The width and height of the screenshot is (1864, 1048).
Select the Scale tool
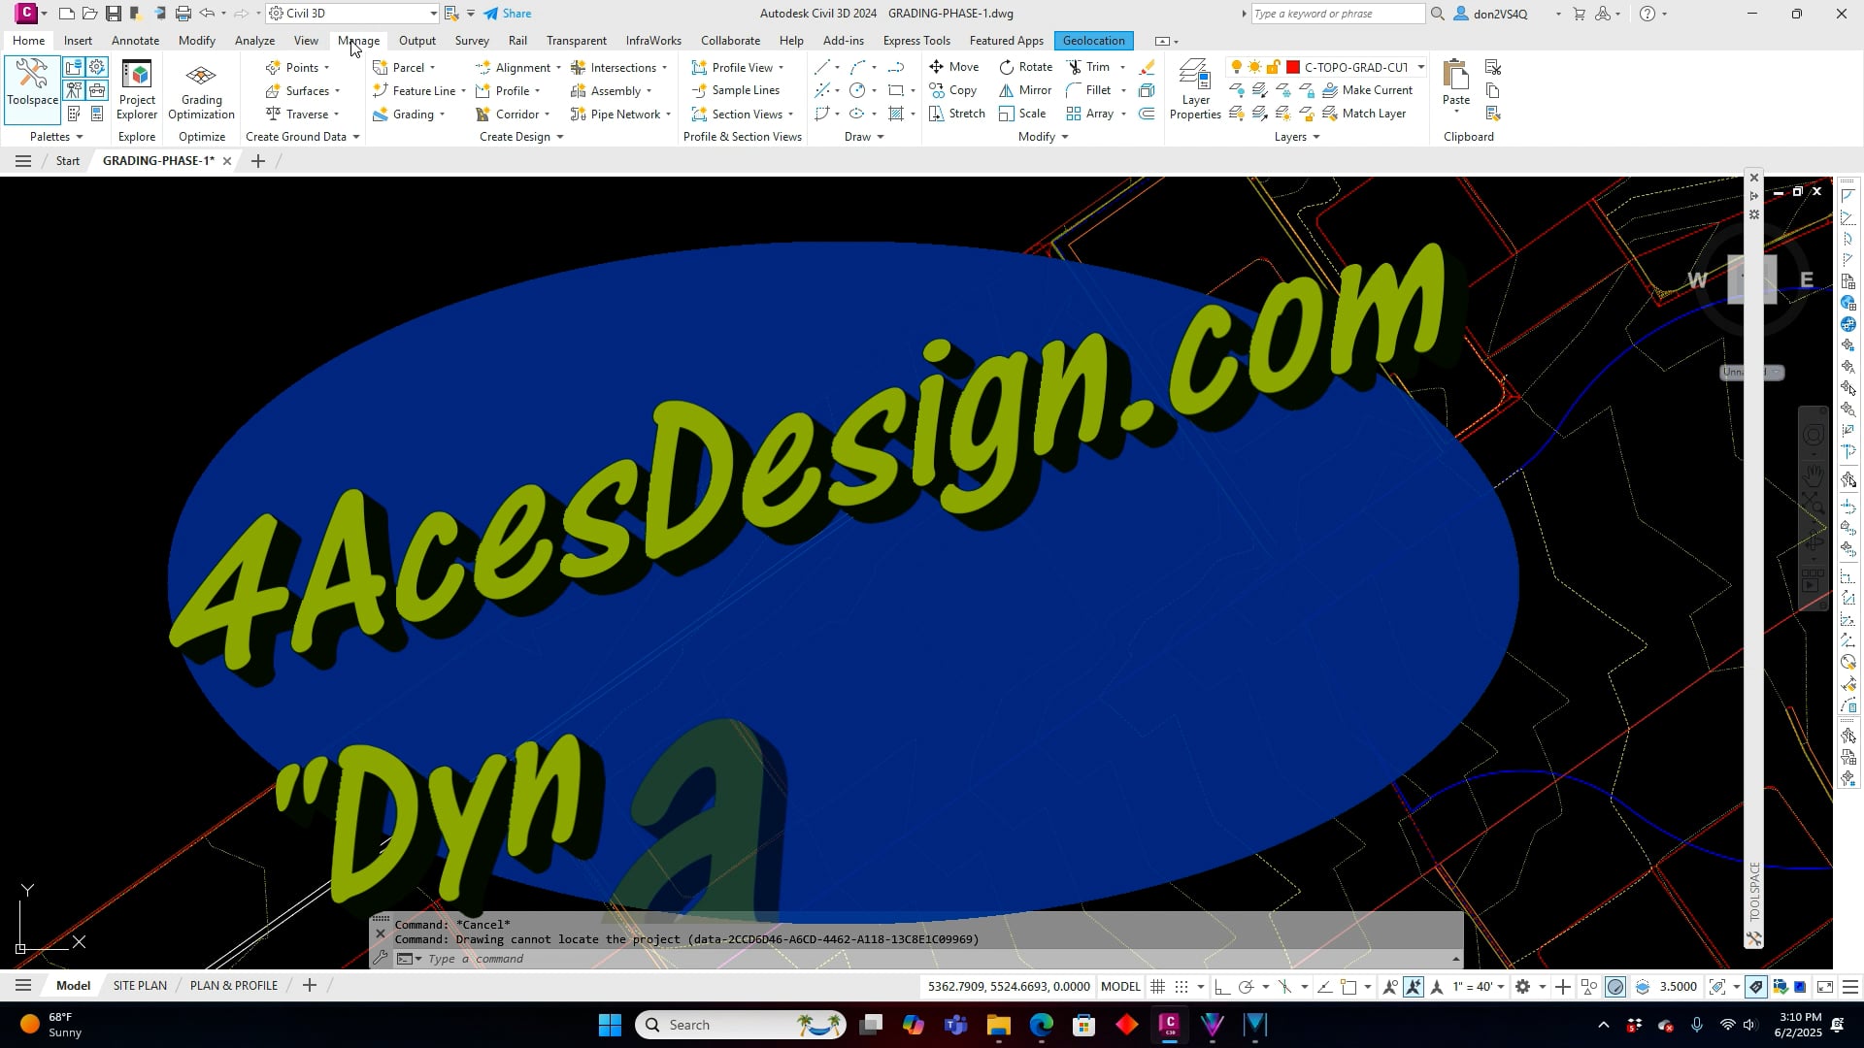pyautogui.click(x=1022, y=114)
